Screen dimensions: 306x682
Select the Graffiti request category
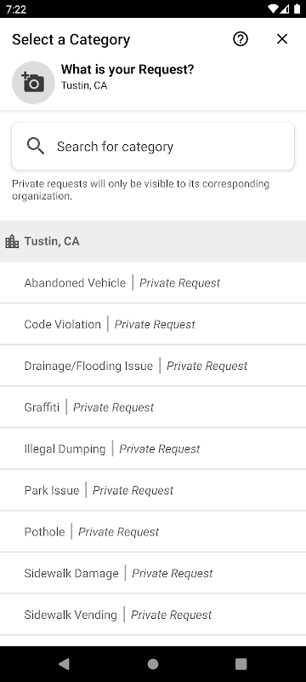[153, 407]
